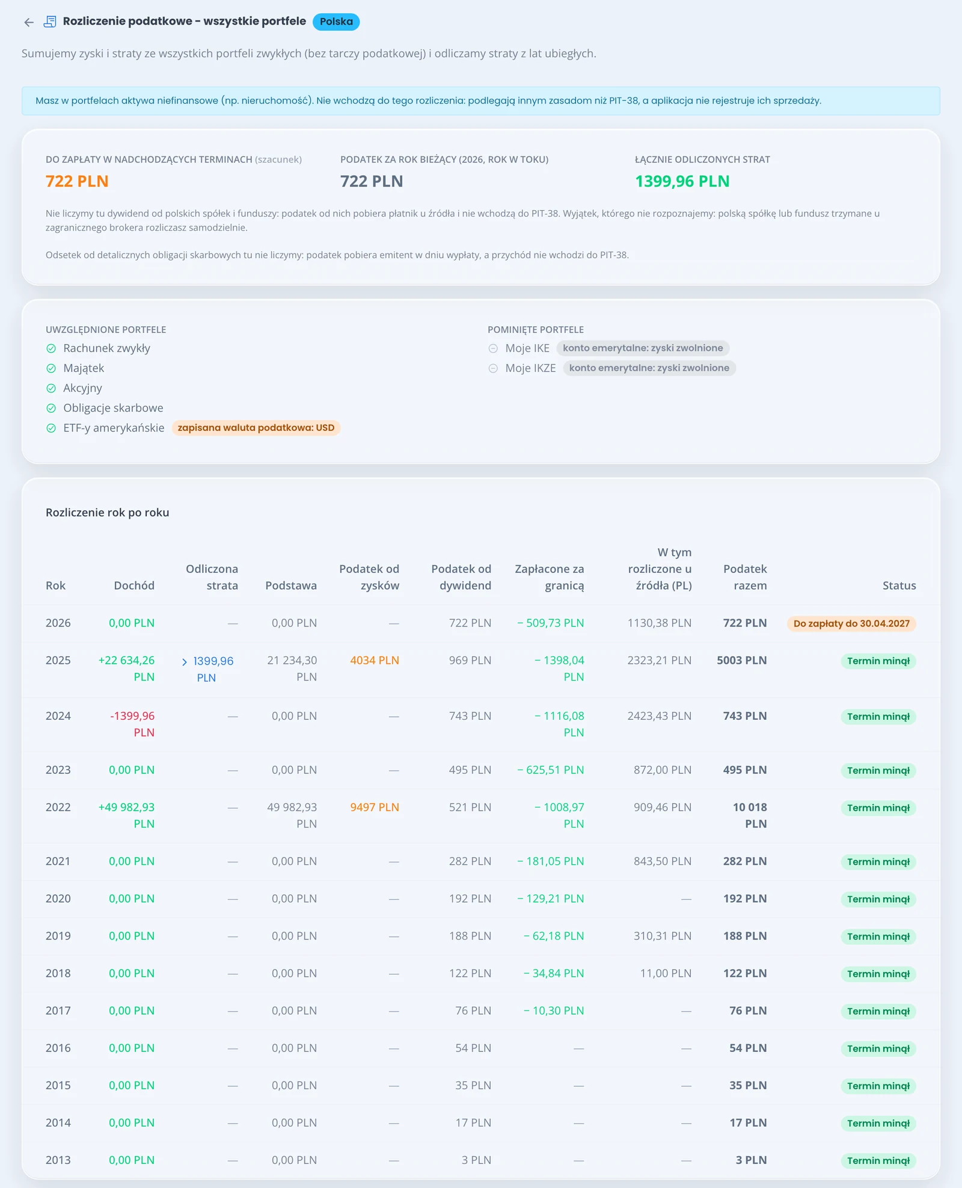Click the check icon beside ETF-y amerykańskie

click(x=51, y=428)
